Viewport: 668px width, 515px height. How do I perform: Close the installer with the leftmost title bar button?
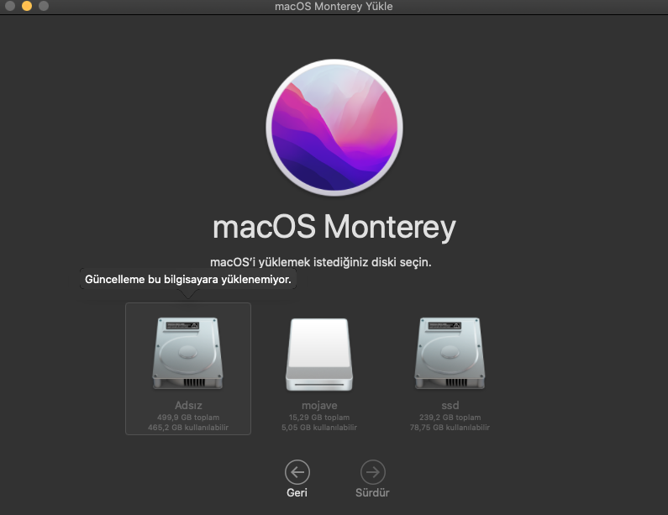tap(9, 7)
